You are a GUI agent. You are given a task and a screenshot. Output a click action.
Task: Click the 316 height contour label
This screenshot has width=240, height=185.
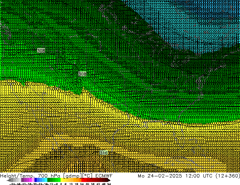(x=104, y=153)
